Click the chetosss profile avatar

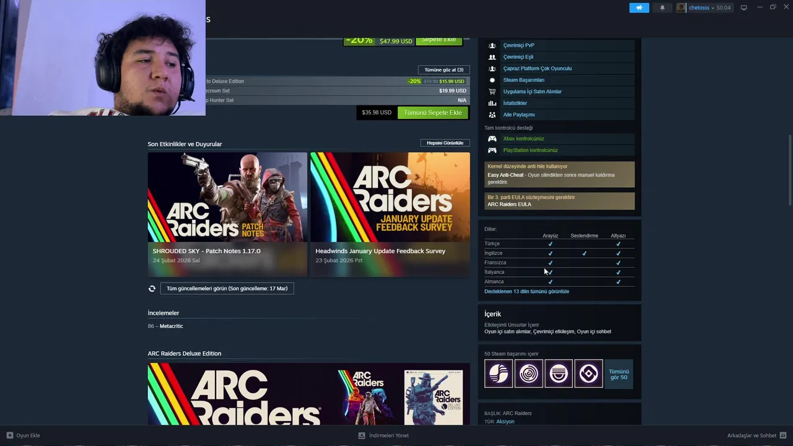coord(681,7)
